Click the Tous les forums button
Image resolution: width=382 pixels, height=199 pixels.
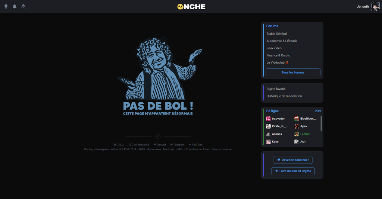tap(293, 73)
